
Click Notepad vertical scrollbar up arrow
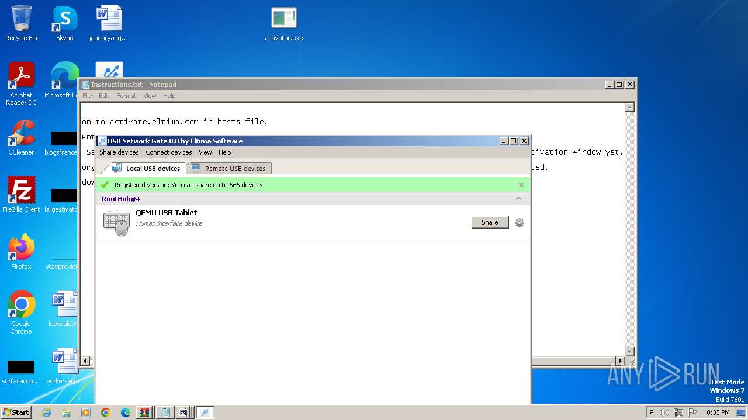click(x=630, y=107)
